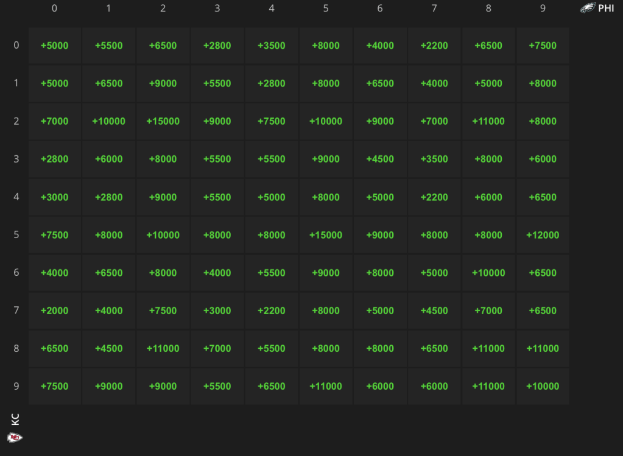Pick +4500 odds at KC 8, PHI 1

pyautogui.click(x=109, y=348)
